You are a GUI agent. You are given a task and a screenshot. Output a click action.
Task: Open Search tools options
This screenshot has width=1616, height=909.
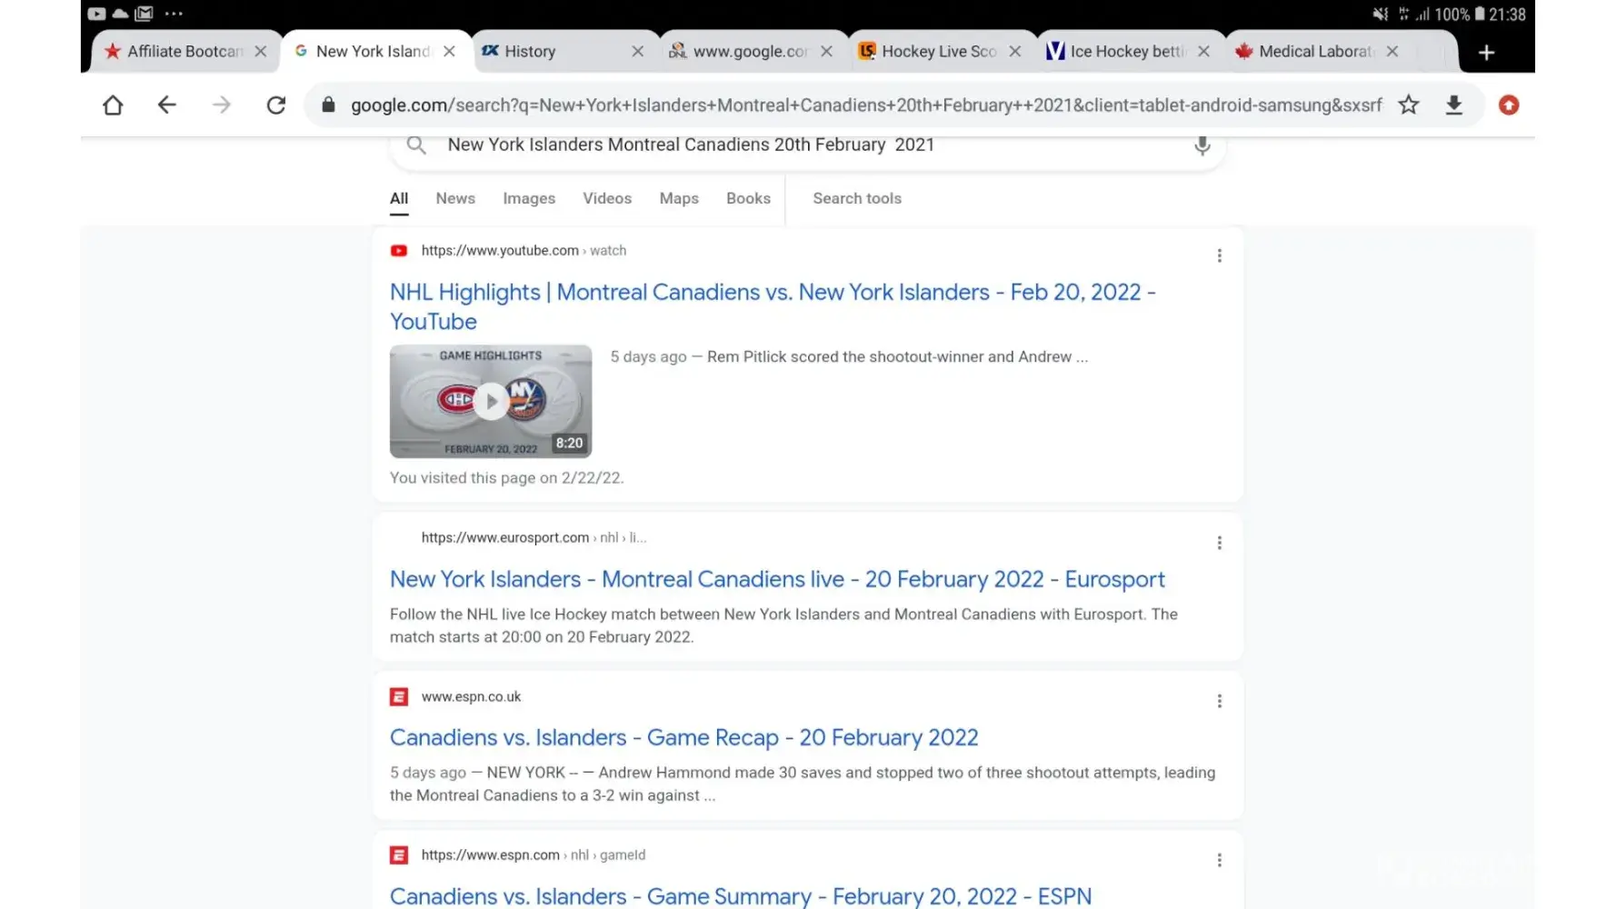click(856, 198)
